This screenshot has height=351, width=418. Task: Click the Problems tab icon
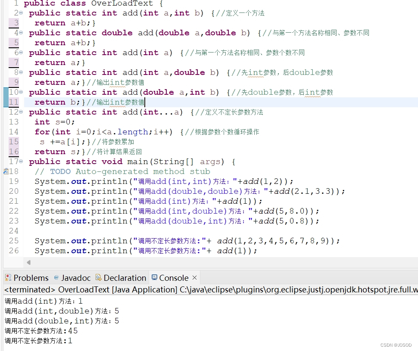(x=8, y=277)
